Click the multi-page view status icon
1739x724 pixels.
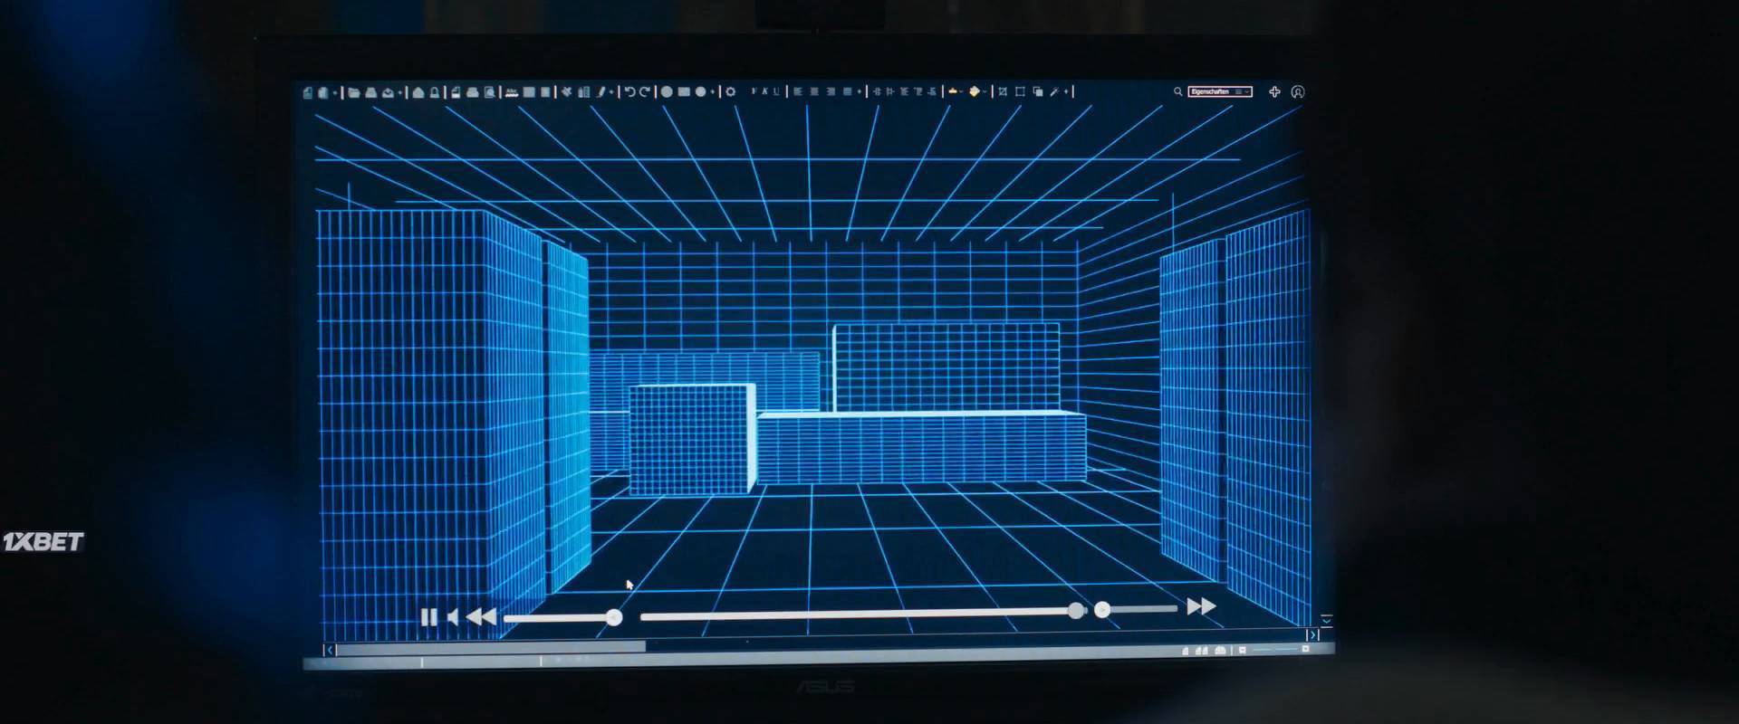[x=1202, y=651]
